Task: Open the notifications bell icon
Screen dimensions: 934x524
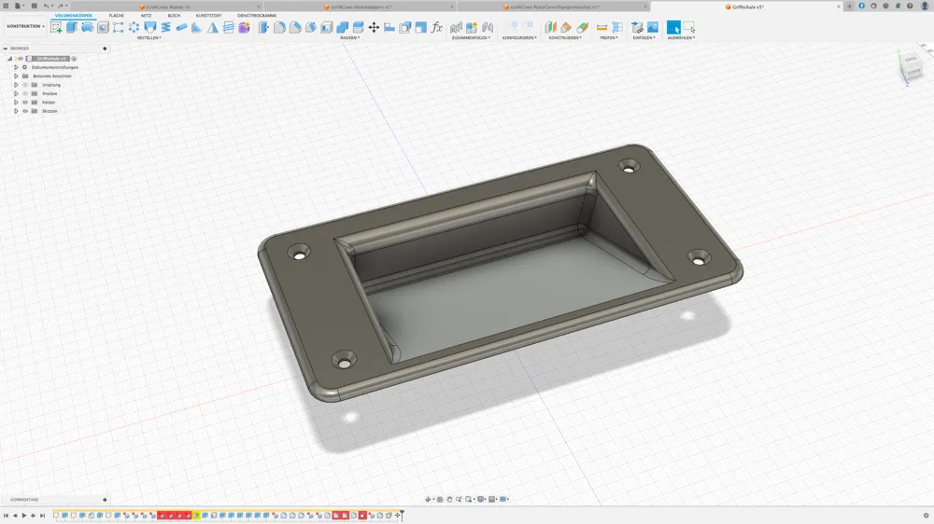Action: (x=898, y=6)
